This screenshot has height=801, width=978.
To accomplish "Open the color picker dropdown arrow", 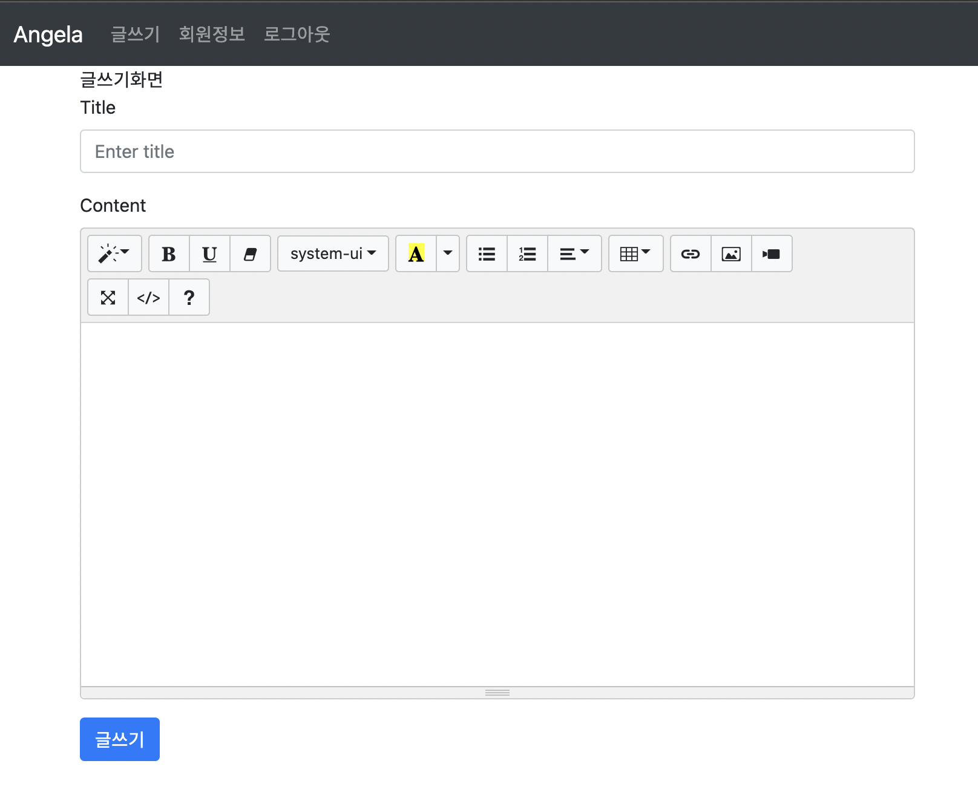I will pyautogui.click(x=448, y=253).
